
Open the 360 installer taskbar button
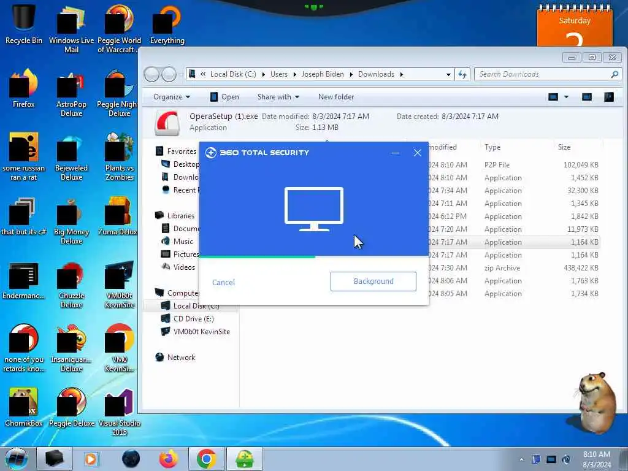245,459
